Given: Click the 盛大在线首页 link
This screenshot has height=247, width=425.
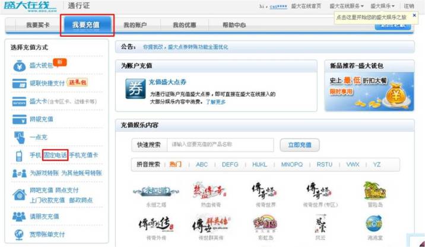Looking at the screenshot, I should click(306, 6).
